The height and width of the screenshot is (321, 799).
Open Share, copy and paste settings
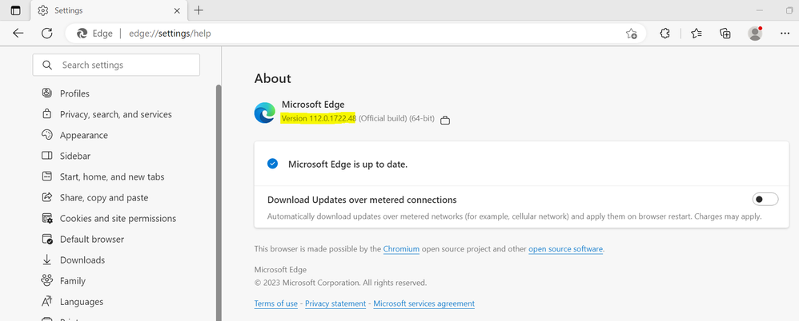pos(104,197)
